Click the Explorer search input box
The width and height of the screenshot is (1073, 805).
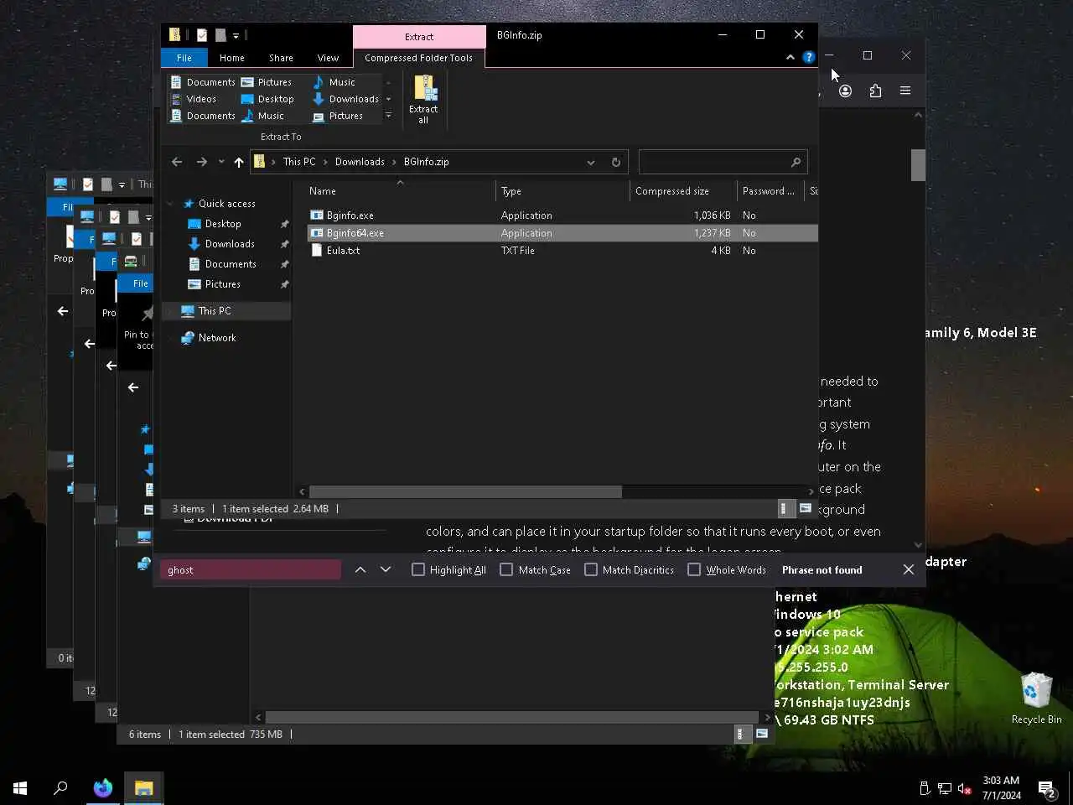[x=713, y=162]
